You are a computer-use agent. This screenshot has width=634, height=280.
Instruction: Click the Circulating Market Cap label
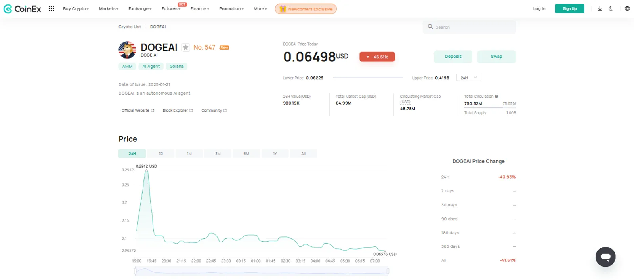420,99
